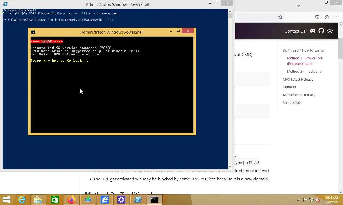Open the green arrow taskbar app
Screen dimensions: 343x205
(x=88, y=200)
